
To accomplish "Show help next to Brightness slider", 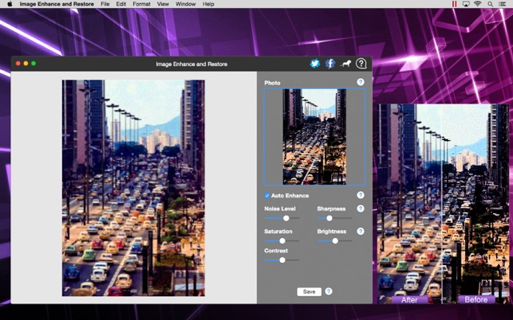I will tap(360, 231).
